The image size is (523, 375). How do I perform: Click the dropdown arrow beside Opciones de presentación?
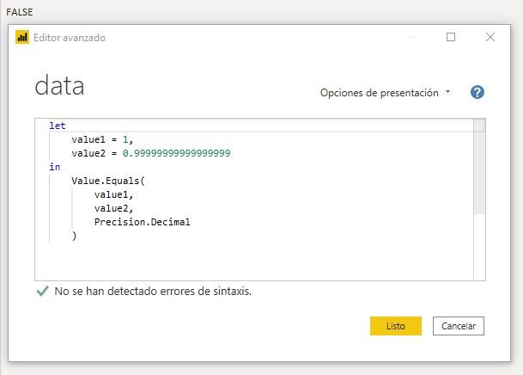pyautogui.click(x=448, y=92)
